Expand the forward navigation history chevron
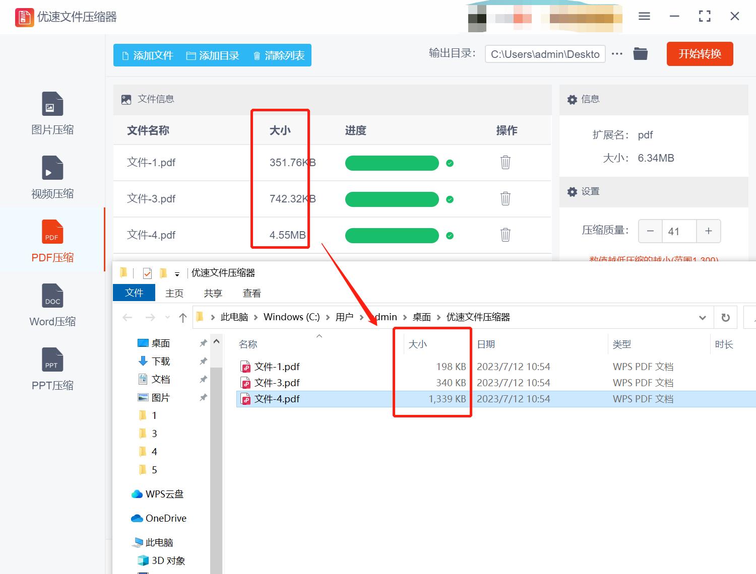The image size is (756, 574). pyautogui.click(x=167, y=317)
